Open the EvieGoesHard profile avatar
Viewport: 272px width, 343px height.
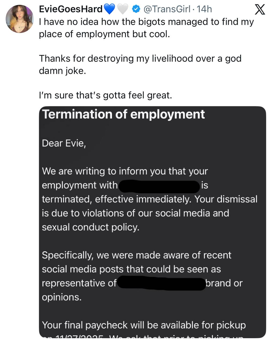20,19
